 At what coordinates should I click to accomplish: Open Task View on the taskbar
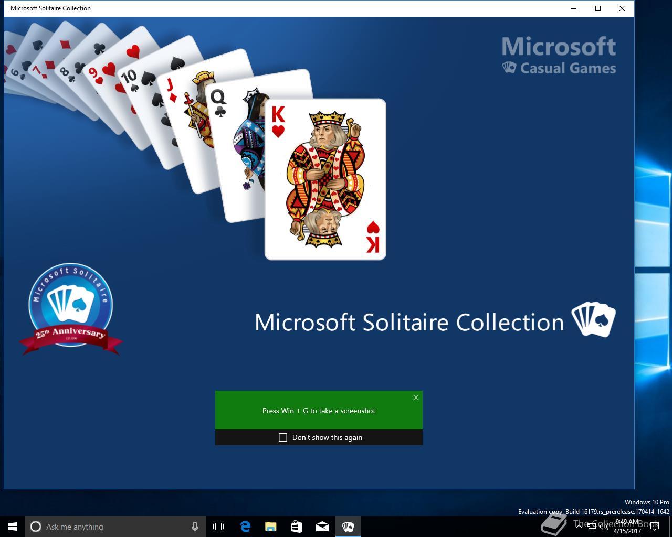pos(218,527)
